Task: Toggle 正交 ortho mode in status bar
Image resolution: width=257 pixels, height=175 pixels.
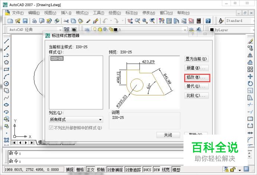Action: click(91, 169)
